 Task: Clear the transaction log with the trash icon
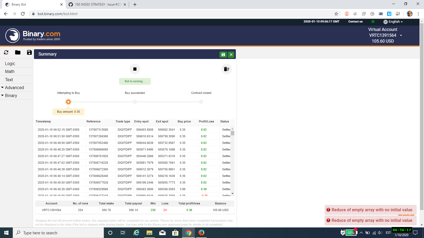(226, 69)
